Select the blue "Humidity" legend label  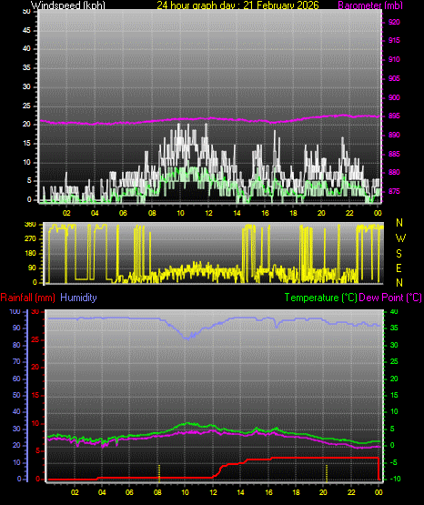click(x=78, y=298)
